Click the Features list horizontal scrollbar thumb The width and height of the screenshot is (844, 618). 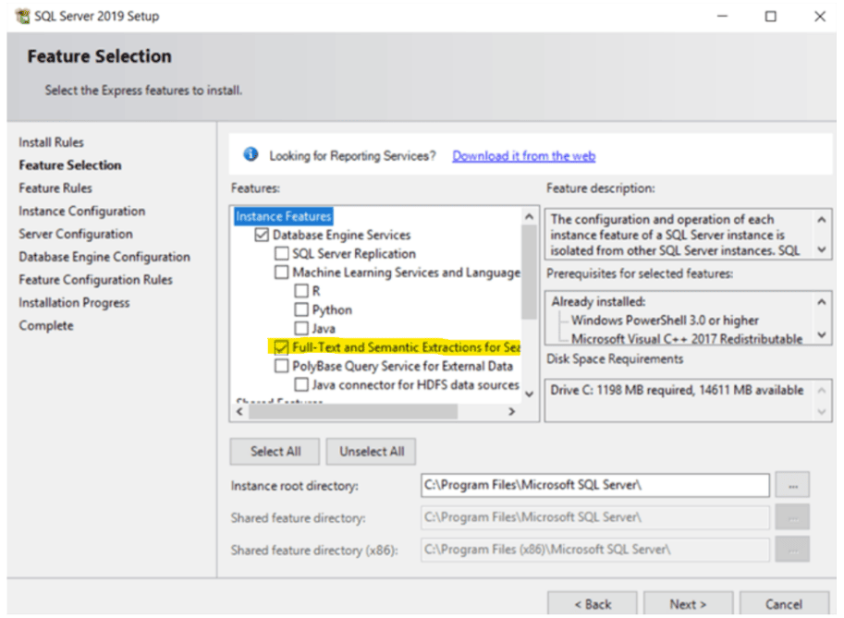pos(353,412)
